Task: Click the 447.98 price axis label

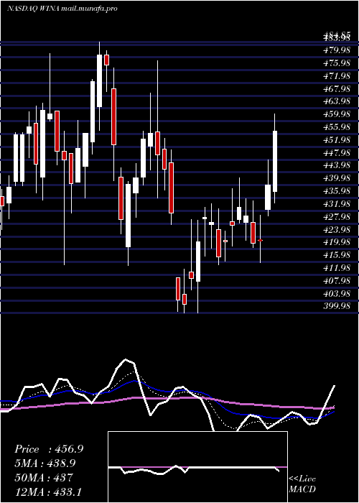Action: click(x=336, y=152)
